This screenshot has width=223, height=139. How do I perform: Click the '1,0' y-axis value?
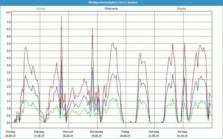pos(8,108)
